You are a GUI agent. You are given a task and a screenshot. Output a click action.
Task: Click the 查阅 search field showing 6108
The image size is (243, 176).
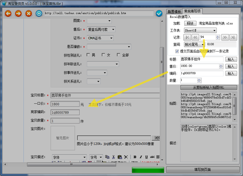pos(222,44)
